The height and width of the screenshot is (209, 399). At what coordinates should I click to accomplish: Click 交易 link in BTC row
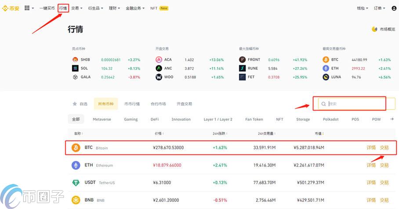(x=384, y=148)
